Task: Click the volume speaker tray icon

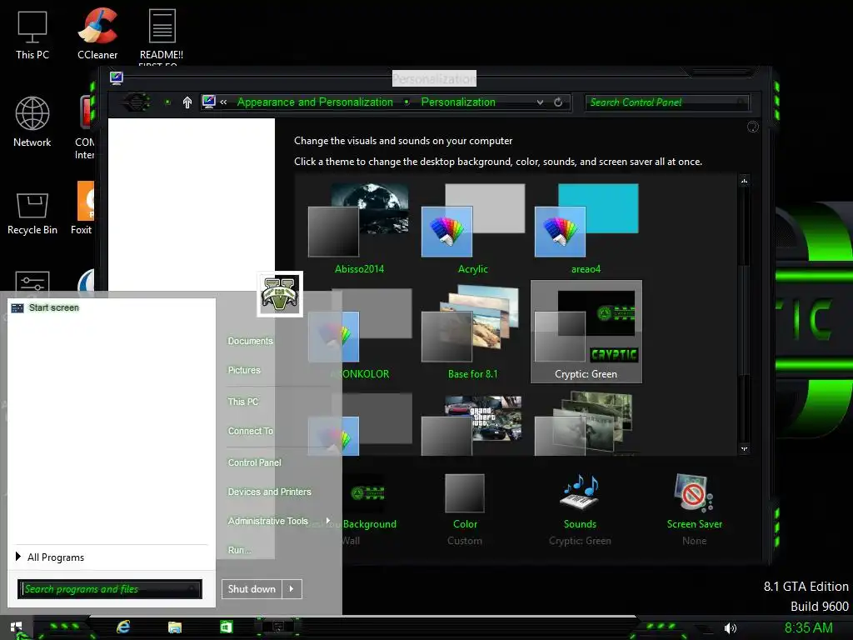Action: 730,628
